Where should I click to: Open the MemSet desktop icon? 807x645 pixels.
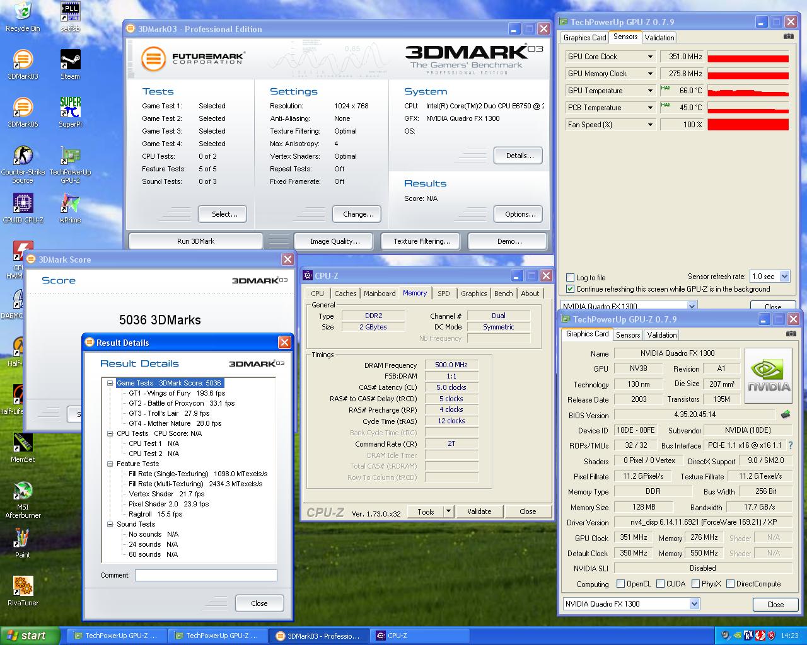tap(23, 447)
